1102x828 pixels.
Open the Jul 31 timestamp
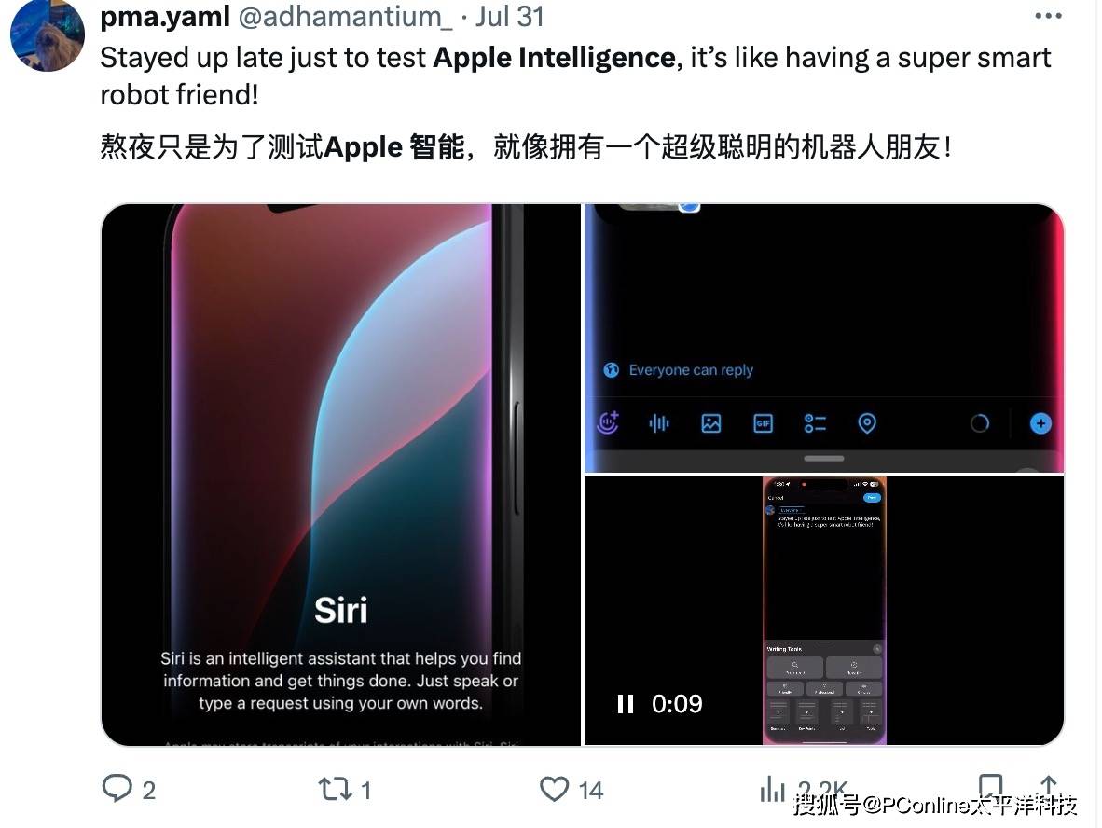pos(510,17)
